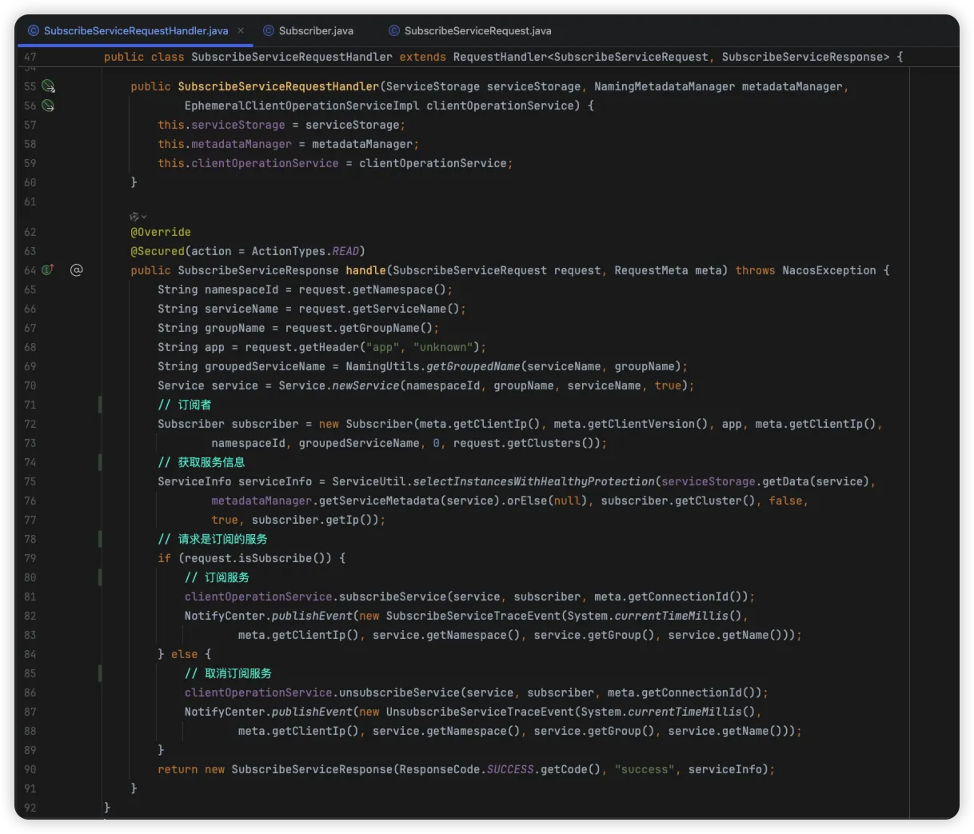Image resolution: width=974 pixels, height=834 pixels.
Task: Click the green change marker beside line 85
Action: 100,673
